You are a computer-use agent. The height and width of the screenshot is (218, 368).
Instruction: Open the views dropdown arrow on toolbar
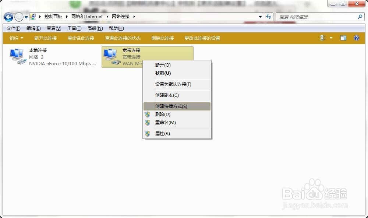(330, 38)
